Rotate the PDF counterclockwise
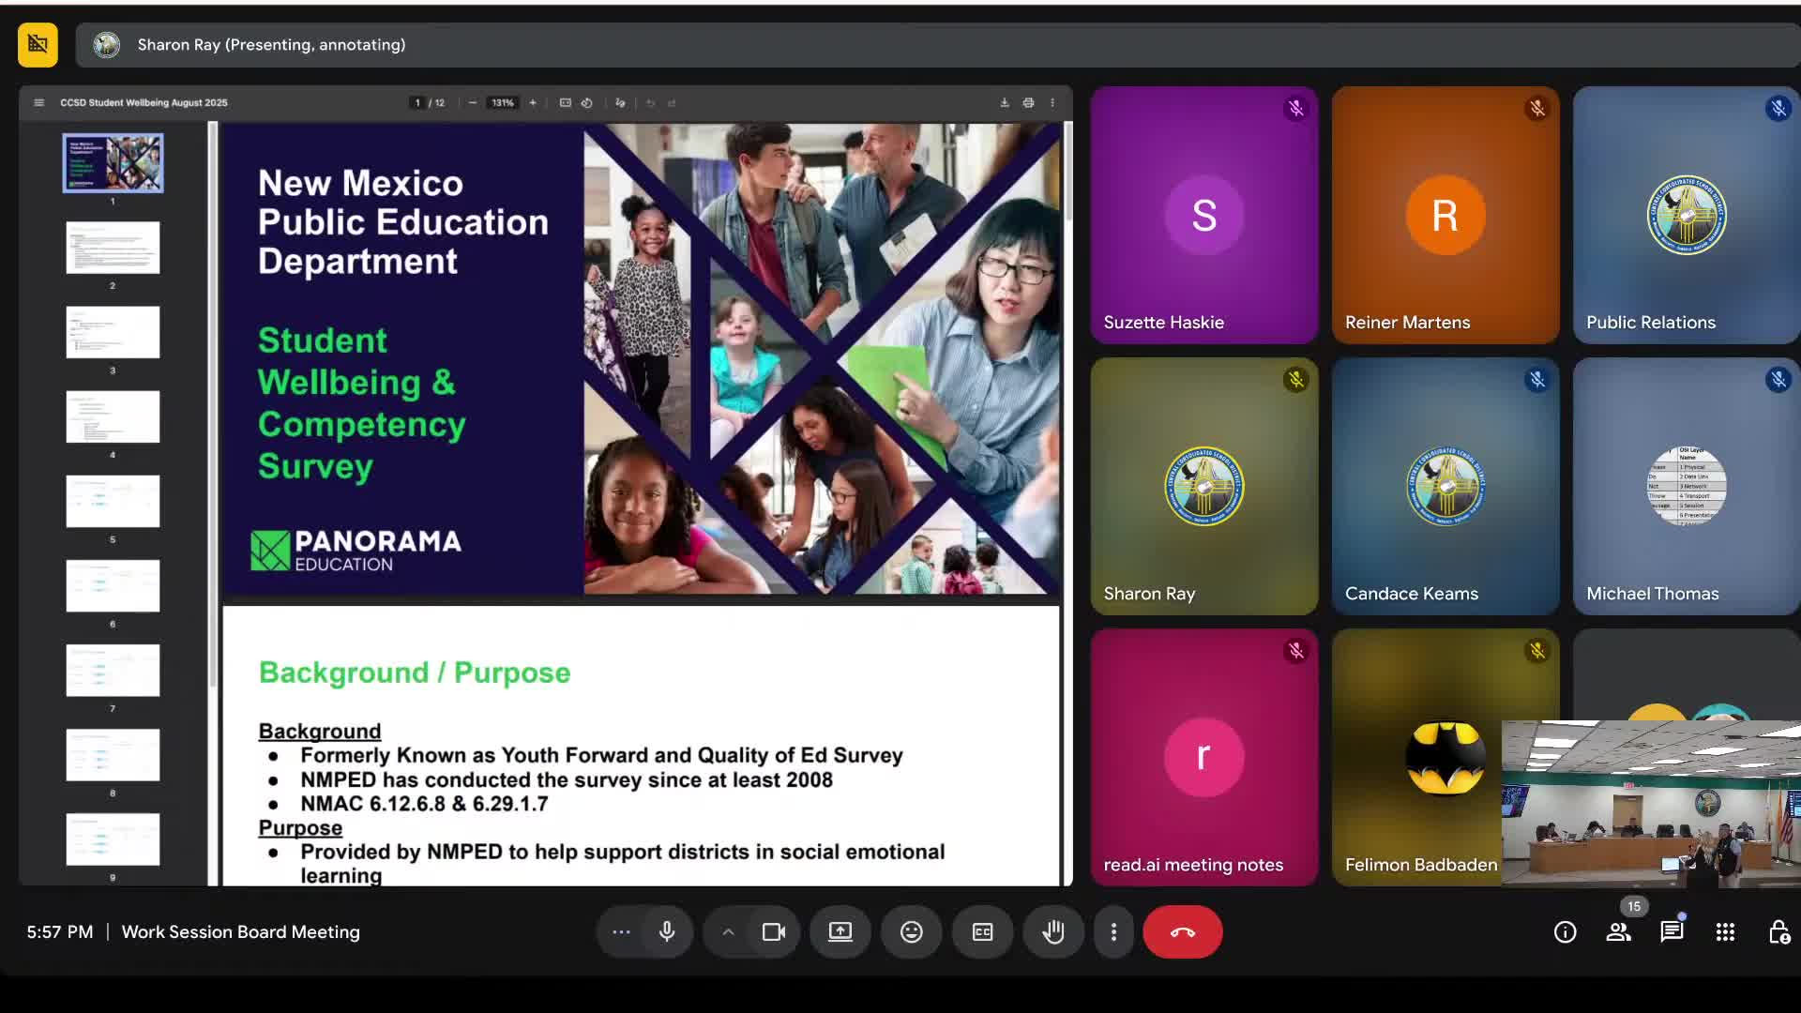Screen dimensions: 1801x1013 pos(587,103)
